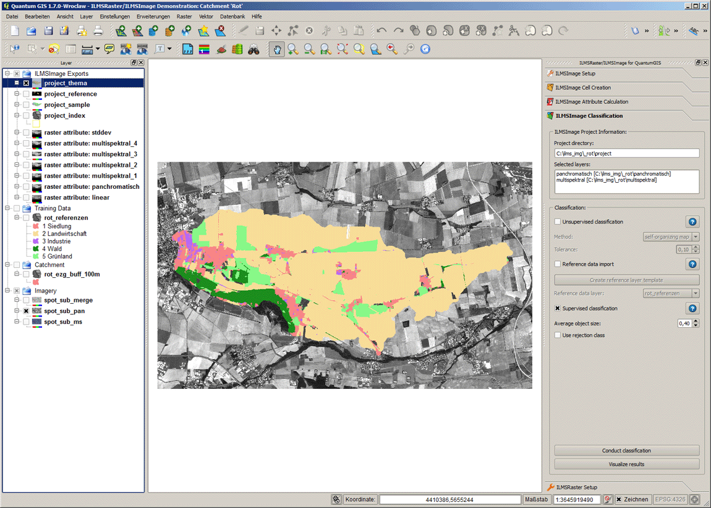This screenshot has width=711, height=508.
Task: Select the Pan Map hand tool
Action: click(277, 49)
